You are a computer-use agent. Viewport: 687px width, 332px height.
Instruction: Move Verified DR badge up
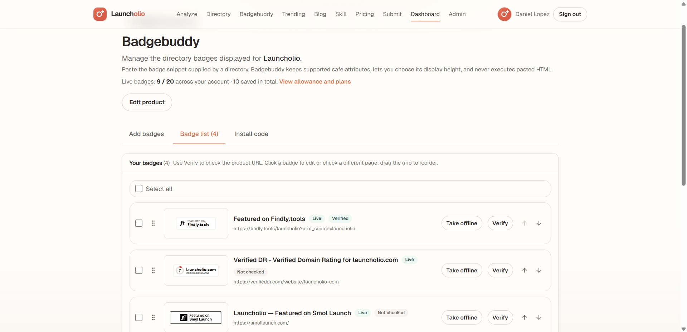point(525,270)
